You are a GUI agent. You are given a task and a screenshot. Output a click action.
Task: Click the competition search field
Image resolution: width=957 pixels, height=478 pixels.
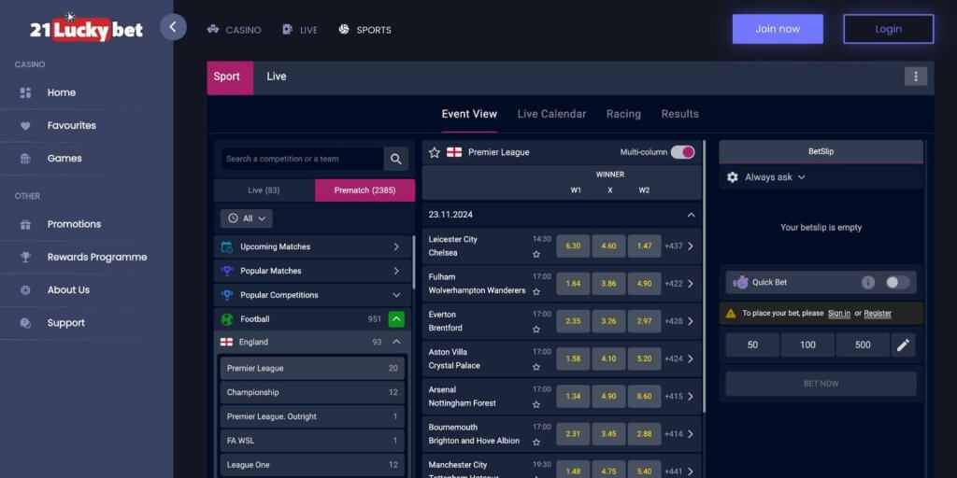point(302,159)
